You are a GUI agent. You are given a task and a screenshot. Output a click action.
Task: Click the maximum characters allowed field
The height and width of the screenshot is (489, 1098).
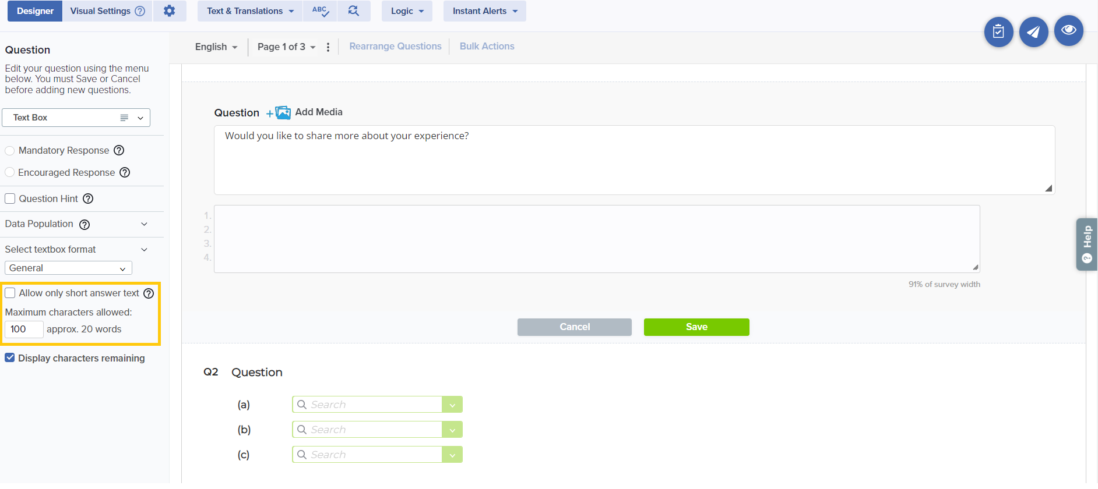[x=24, y=329]
